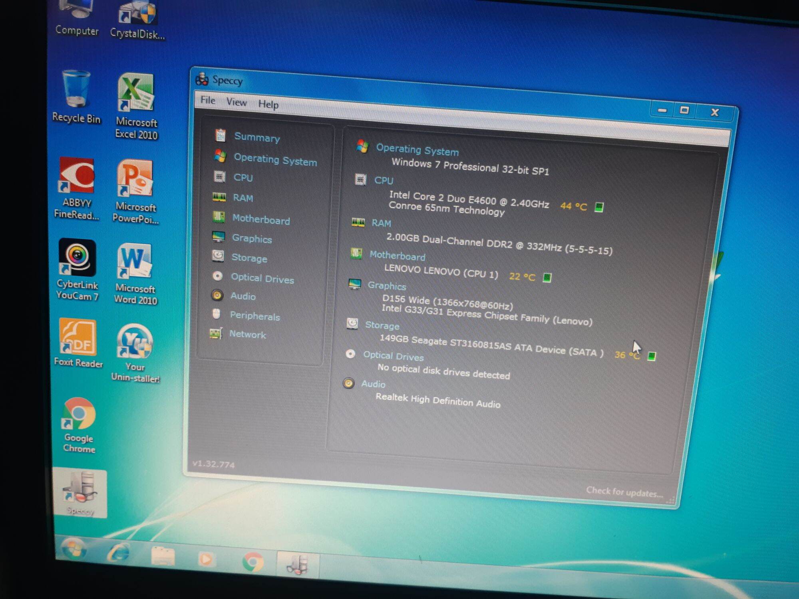Open the Audio speaker icon in sidebar
The image size is (799, 599).
(217, 295)
